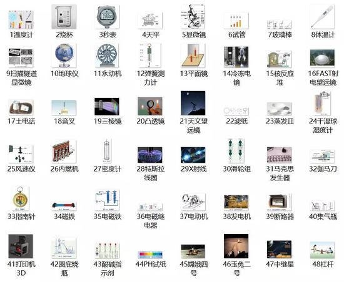
Task: Click the 6试管 test tube thumbnail
Action: [236, 21]
